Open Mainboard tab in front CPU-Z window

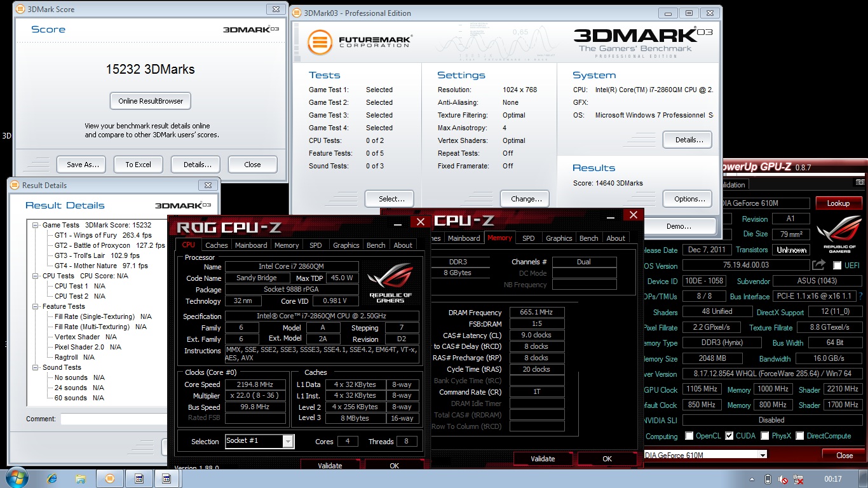(x=251, y=245)
